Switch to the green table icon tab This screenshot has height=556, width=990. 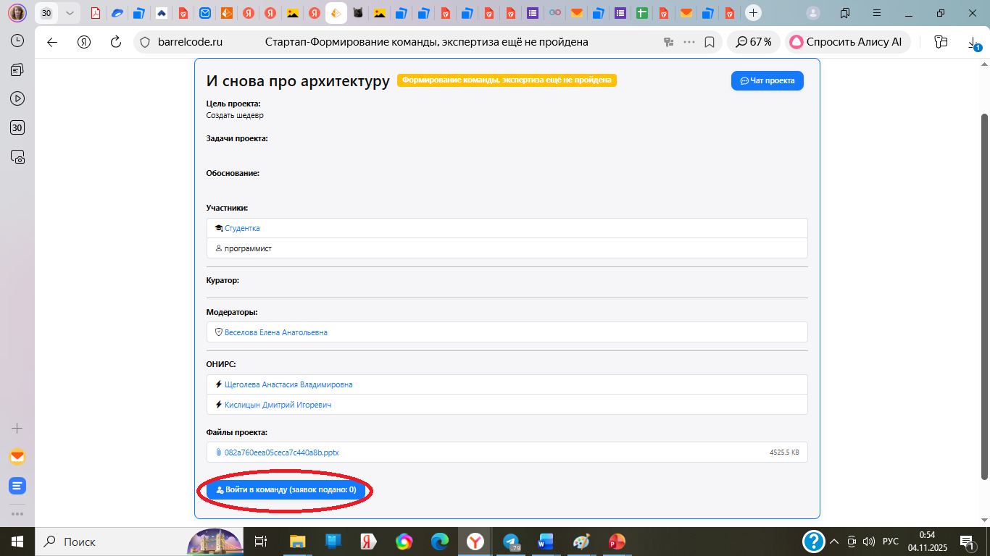tap(641, 13)
